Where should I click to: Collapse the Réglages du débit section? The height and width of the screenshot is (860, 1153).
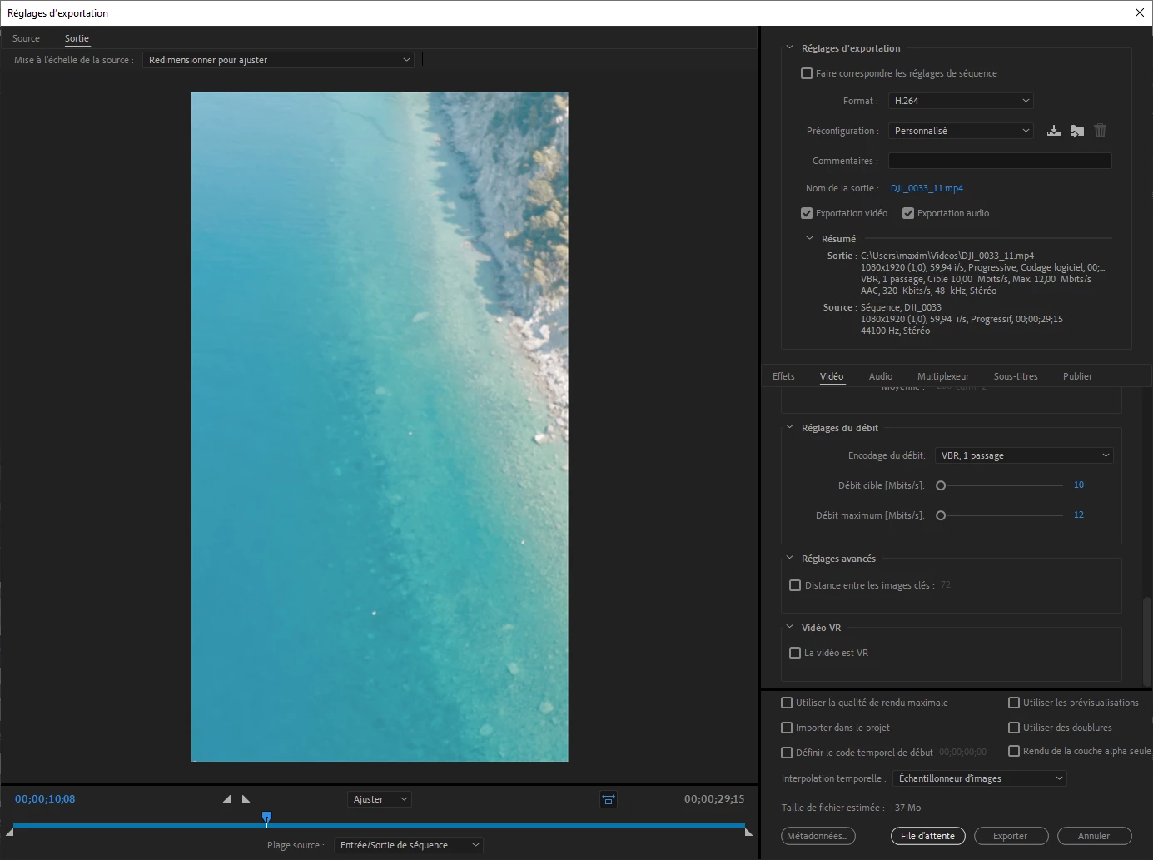pos(790,428)
